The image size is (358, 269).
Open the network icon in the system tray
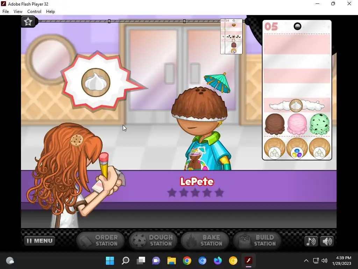[316, 261]
